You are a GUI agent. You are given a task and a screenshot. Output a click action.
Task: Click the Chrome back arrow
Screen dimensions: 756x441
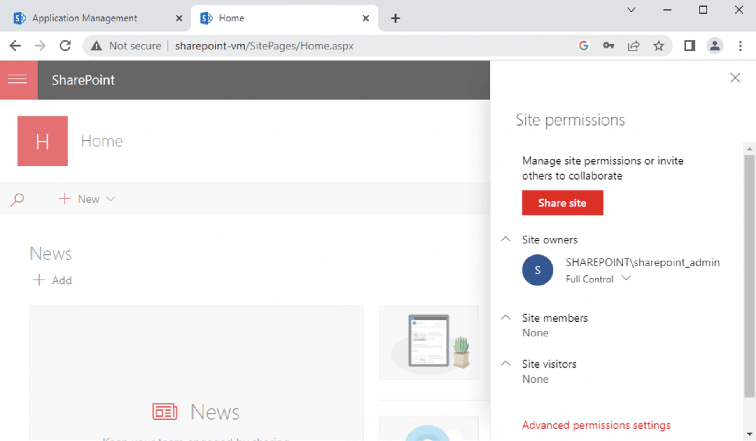click(x=15, y=46)
